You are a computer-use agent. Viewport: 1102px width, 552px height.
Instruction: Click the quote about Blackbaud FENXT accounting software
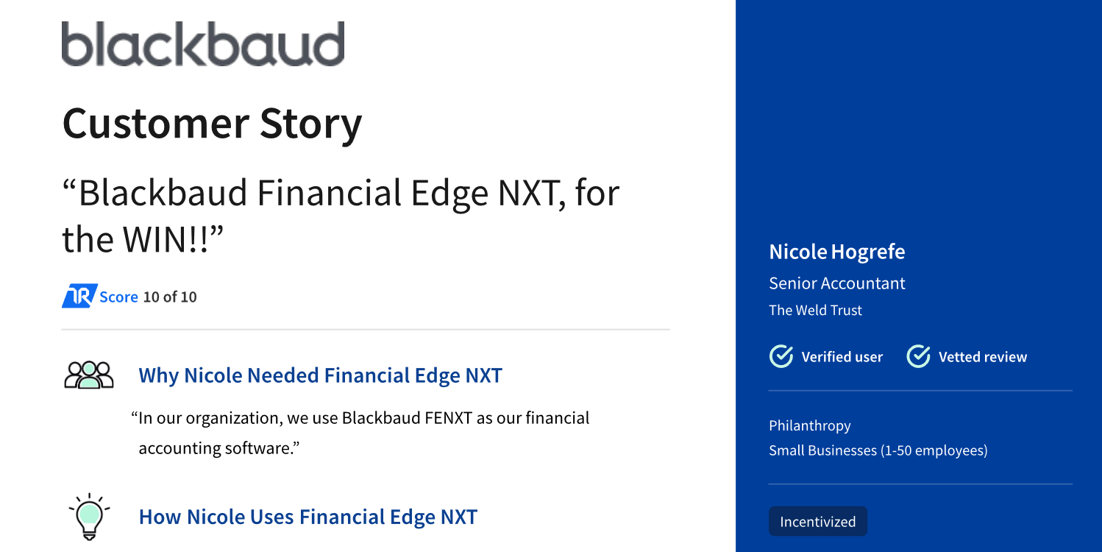click(360, 433)
